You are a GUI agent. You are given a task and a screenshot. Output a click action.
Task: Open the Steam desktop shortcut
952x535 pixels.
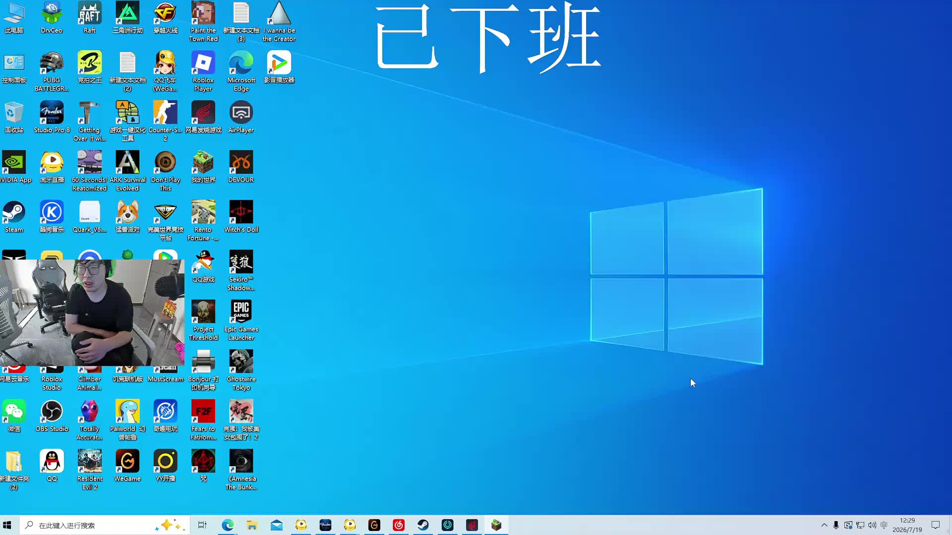(14, 217)
